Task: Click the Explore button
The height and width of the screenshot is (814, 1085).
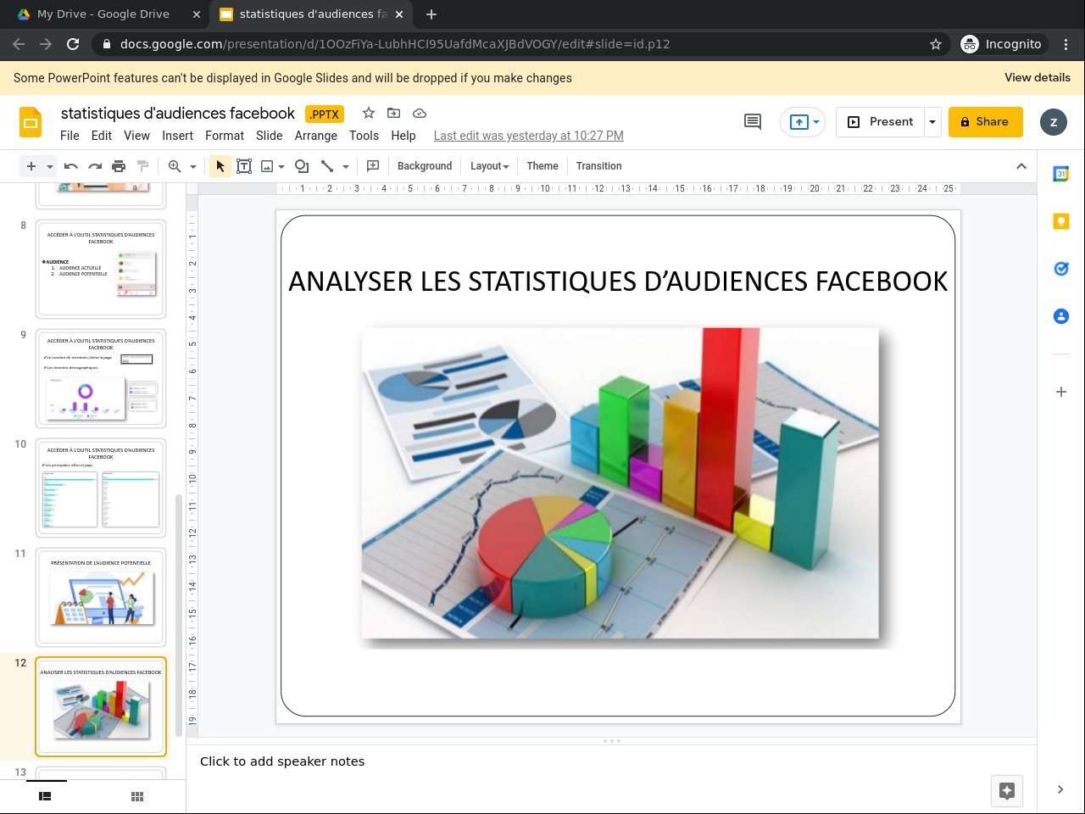Action: [x=1007, y=791]
